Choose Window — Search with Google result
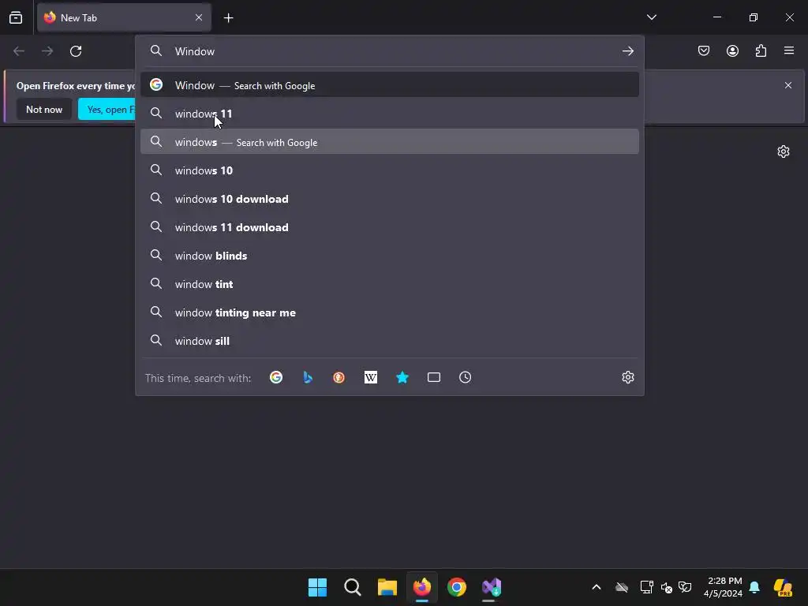 tap(390, 85)
